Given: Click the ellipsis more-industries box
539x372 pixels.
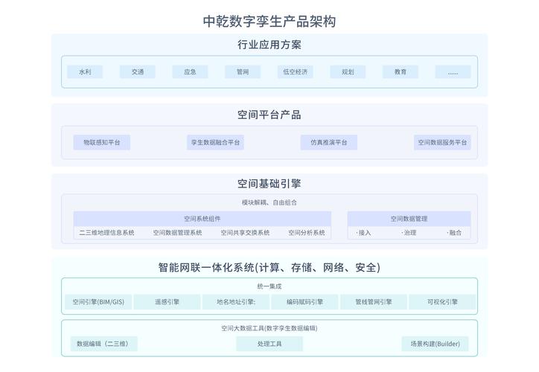Looking at the screenshot, I should (x=453, y=71).
